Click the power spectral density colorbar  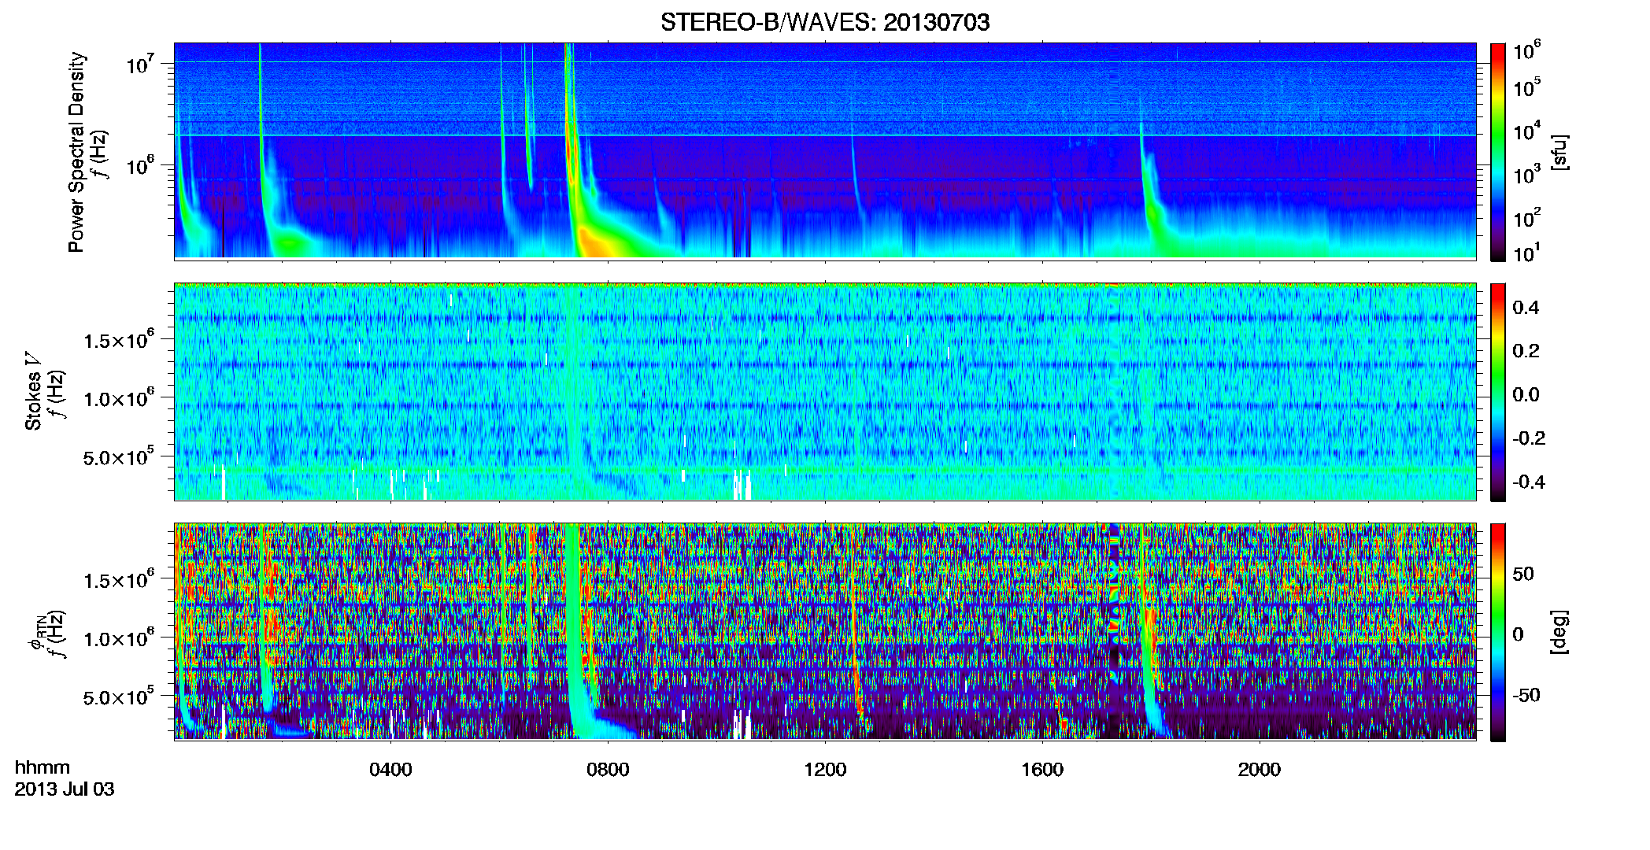pos(1498,152)
